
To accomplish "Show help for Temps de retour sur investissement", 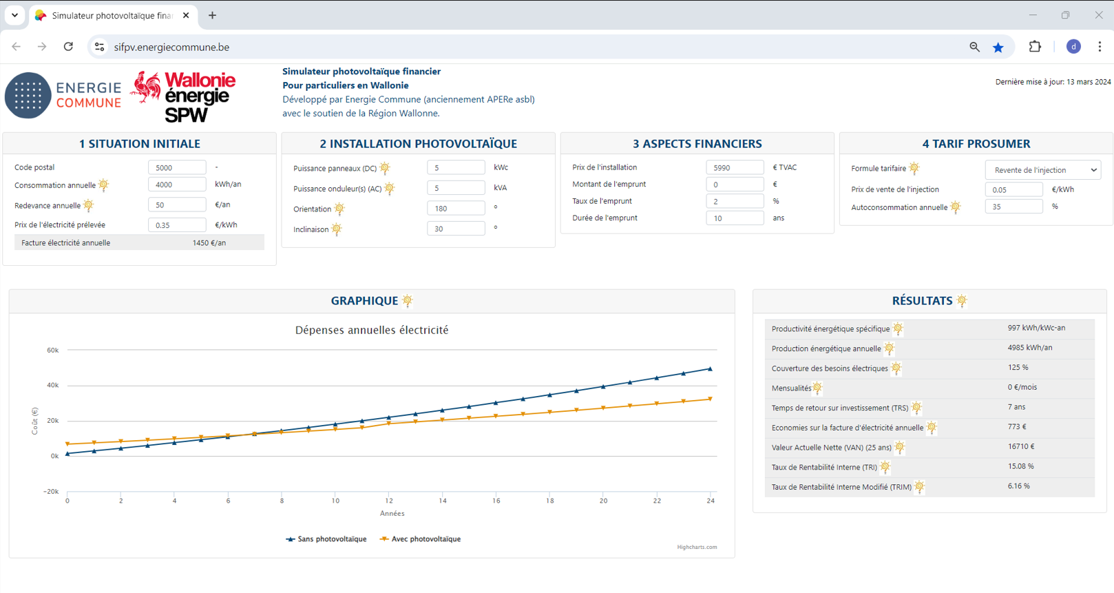I will coord(916,408).
